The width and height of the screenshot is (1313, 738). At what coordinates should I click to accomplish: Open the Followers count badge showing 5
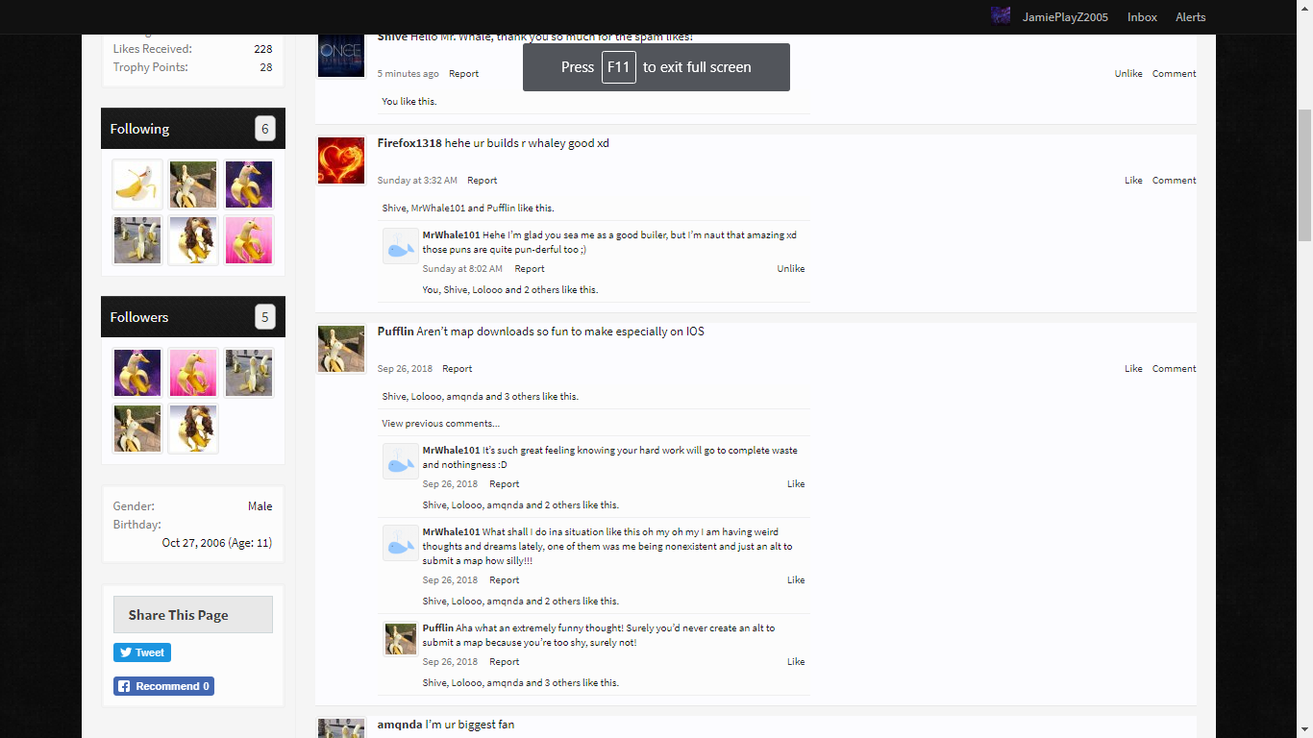[265, 317]
